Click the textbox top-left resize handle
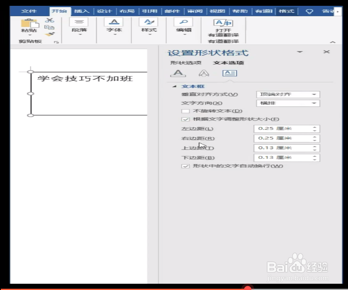Image resolution: width=348 pixels, height=290 pixels. click(31, 71)
